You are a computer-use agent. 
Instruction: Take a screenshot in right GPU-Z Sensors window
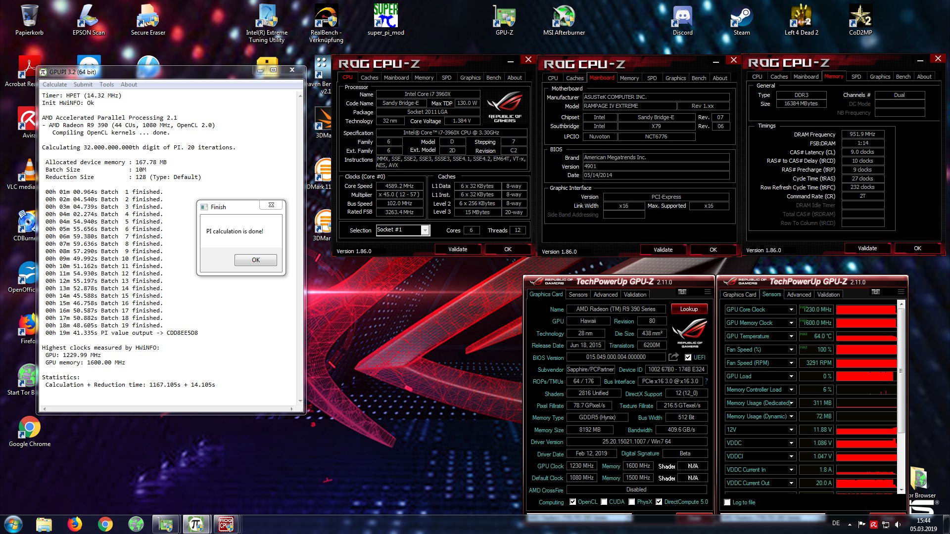875,292
